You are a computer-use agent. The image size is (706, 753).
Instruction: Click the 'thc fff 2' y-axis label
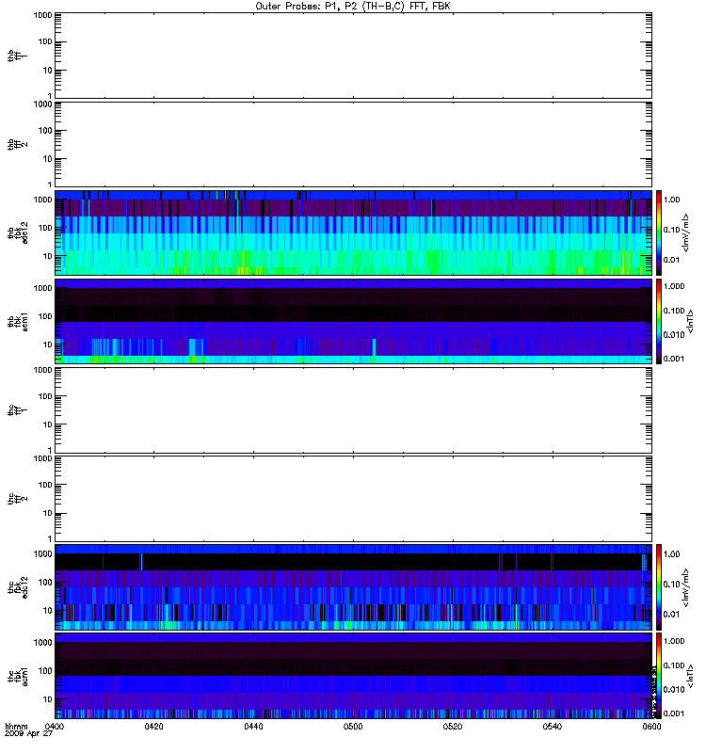(17, 499)
